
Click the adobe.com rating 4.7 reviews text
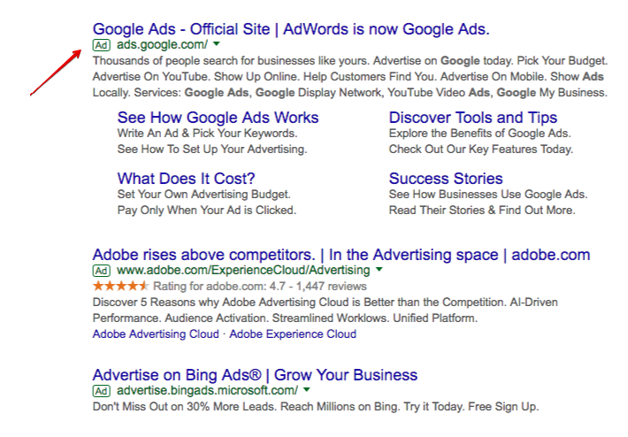pyautogui.click(x=260, y=287)
